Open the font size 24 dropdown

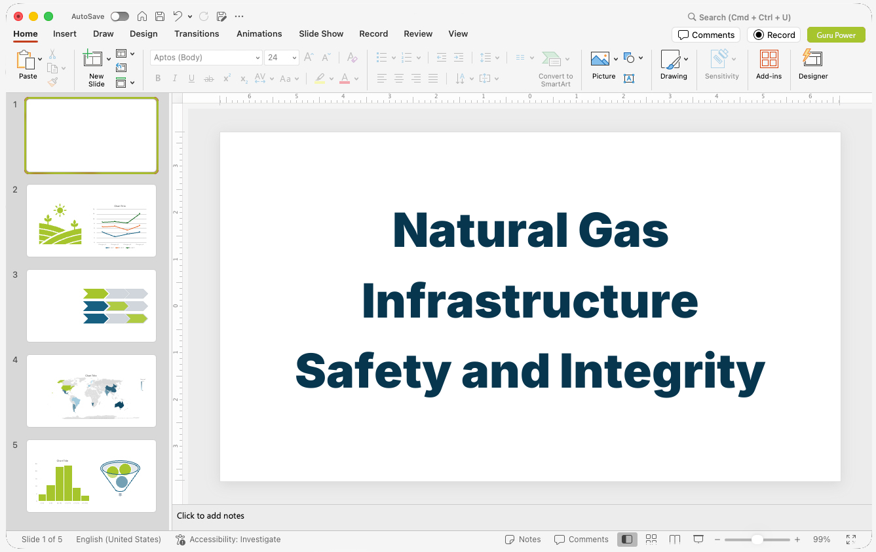[x=294, y=58]
